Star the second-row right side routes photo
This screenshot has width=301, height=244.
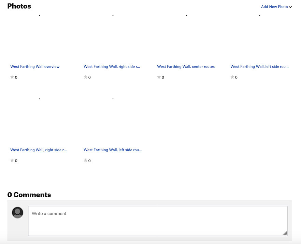tap(12, 161)
